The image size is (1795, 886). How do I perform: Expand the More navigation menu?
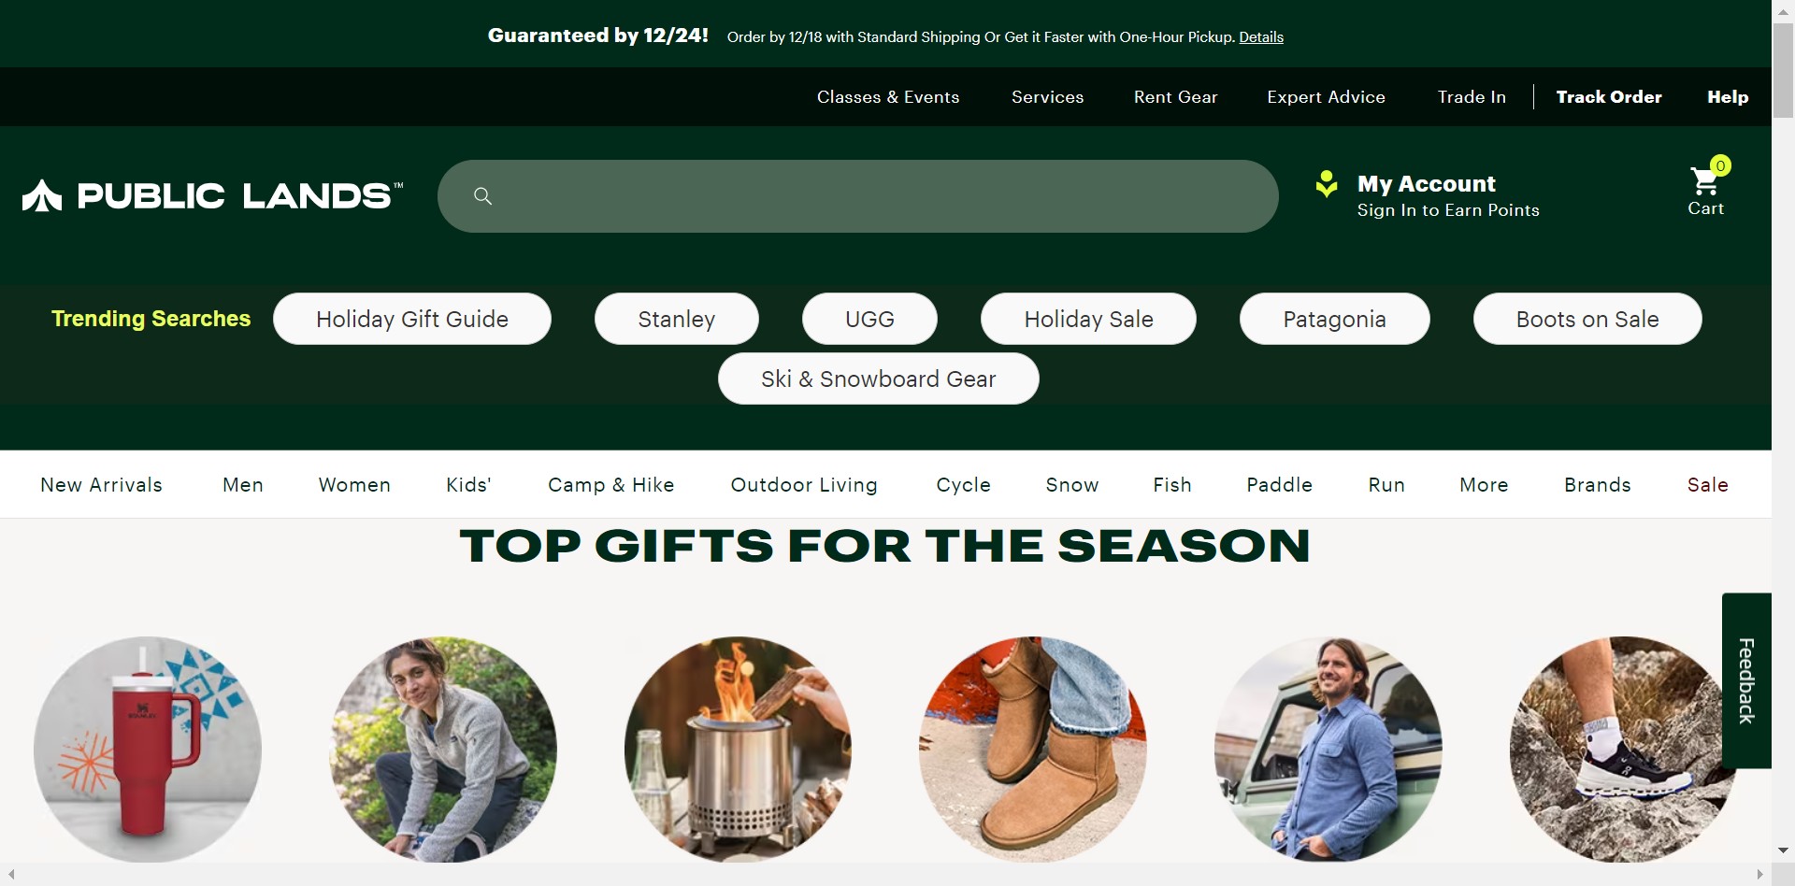tap(1484, 485)
